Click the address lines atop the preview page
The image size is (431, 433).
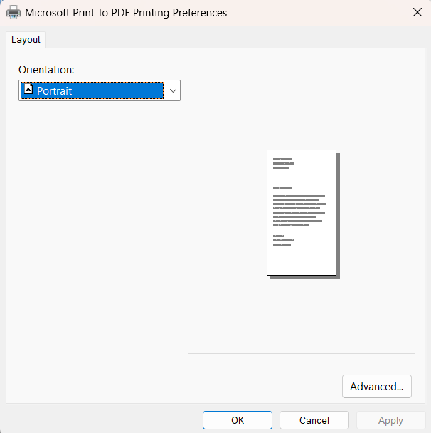(282, 163)
